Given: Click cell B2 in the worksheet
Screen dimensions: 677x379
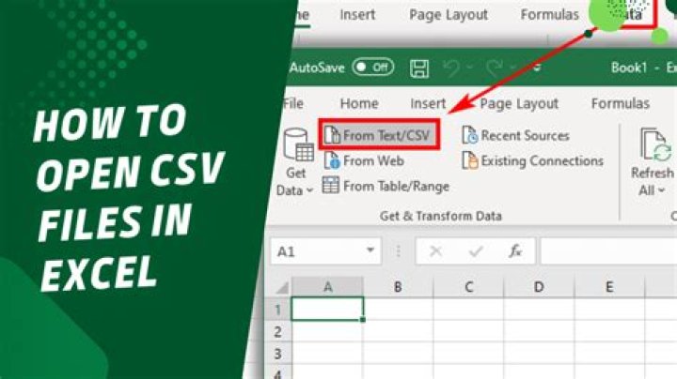Looking at the screenshot, I should click(x=398, y=332).
